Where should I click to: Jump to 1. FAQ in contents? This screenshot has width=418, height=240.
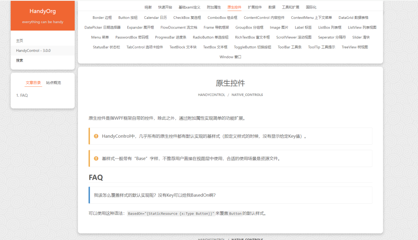click(22, 95)
